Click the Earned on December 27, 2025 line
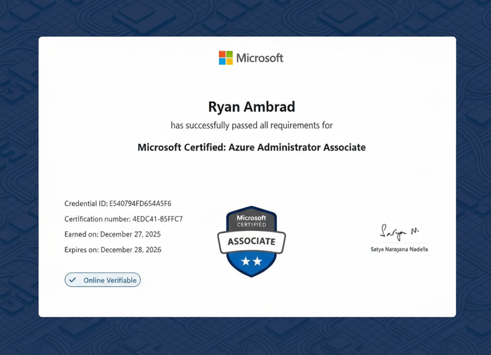491x355 pixels. coord(112,234)
